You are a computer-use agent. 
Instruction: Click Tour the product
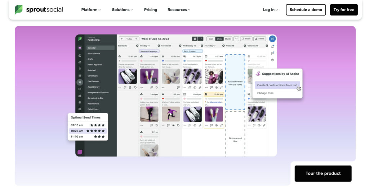323,173
